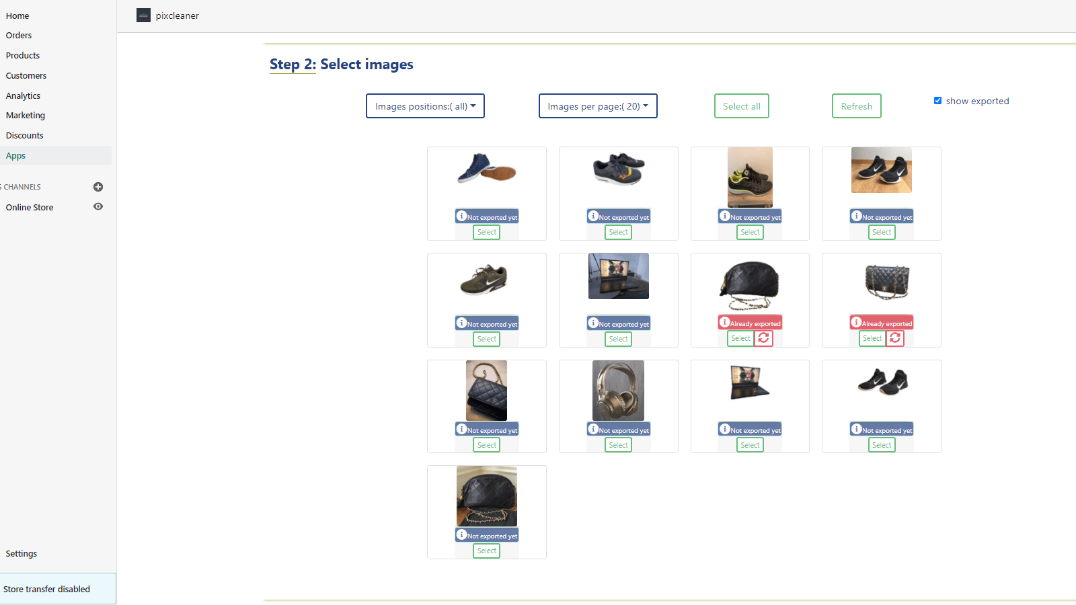Go to Products in the sidebar
Viewport: 1076px width, 605px height.
(23, 56)
